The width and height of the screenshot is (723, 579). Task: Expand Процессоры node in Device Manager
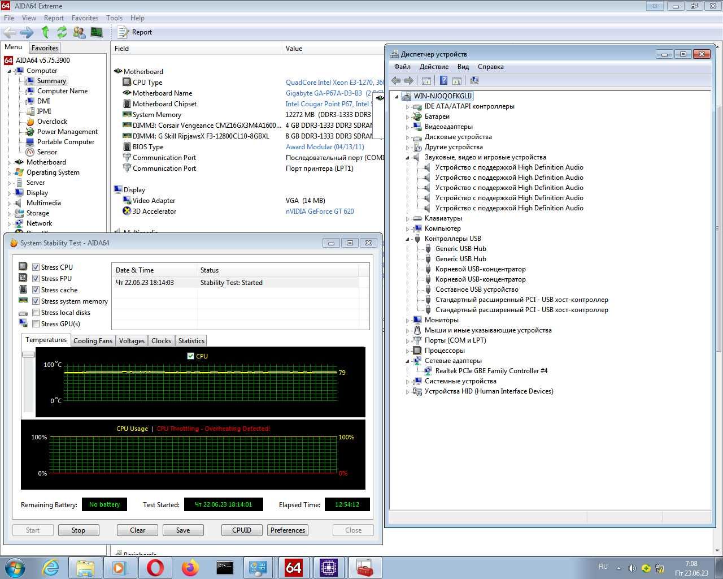[407, 351]
